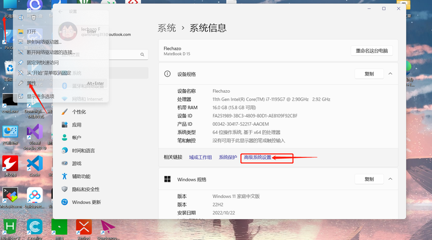Collapse the Windows 规格 section chevron
432x240 pixels.
point(390,179)
